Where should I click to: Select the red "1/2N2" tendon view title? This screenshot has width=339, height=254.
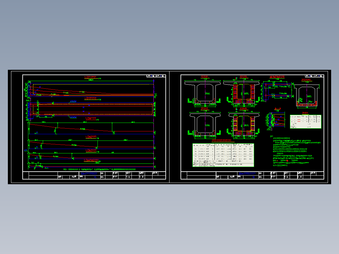(91, 137)
